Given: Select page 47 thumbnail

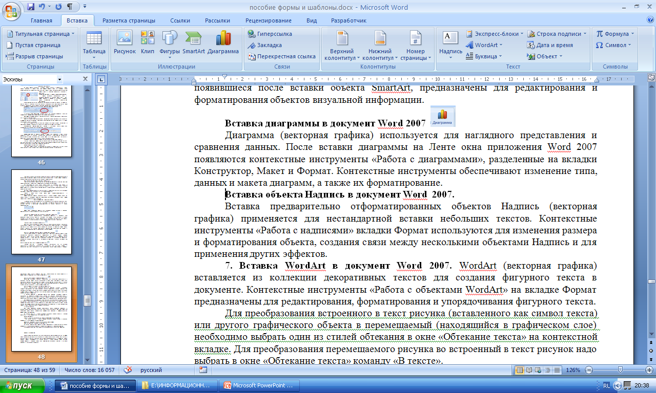Looking at the screenshot, I should (x=42, y=212).
